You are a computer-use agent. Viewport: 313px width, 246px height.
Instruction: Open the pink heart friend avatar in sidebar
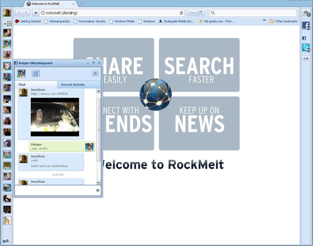pyautogui.click(x=7, y=66)
